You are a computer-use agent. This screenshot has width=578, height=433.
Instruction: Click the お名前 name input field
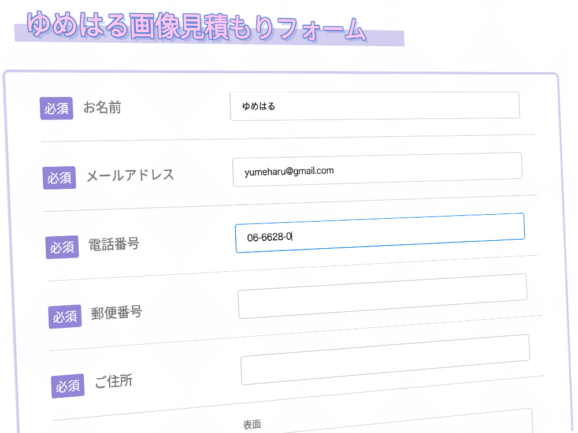375,105
